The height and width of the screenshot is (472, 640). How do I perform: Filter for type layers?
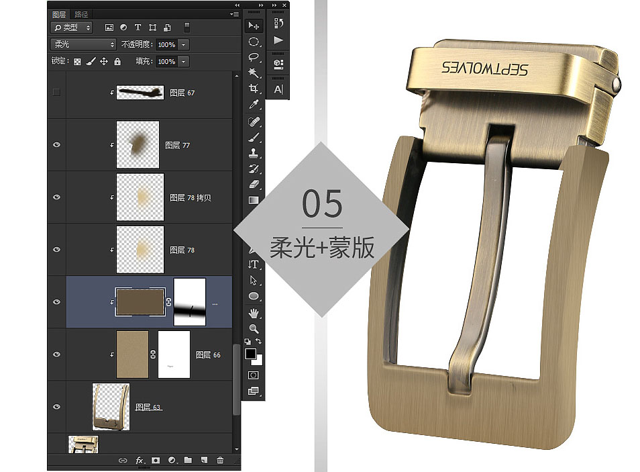(138, 28)
